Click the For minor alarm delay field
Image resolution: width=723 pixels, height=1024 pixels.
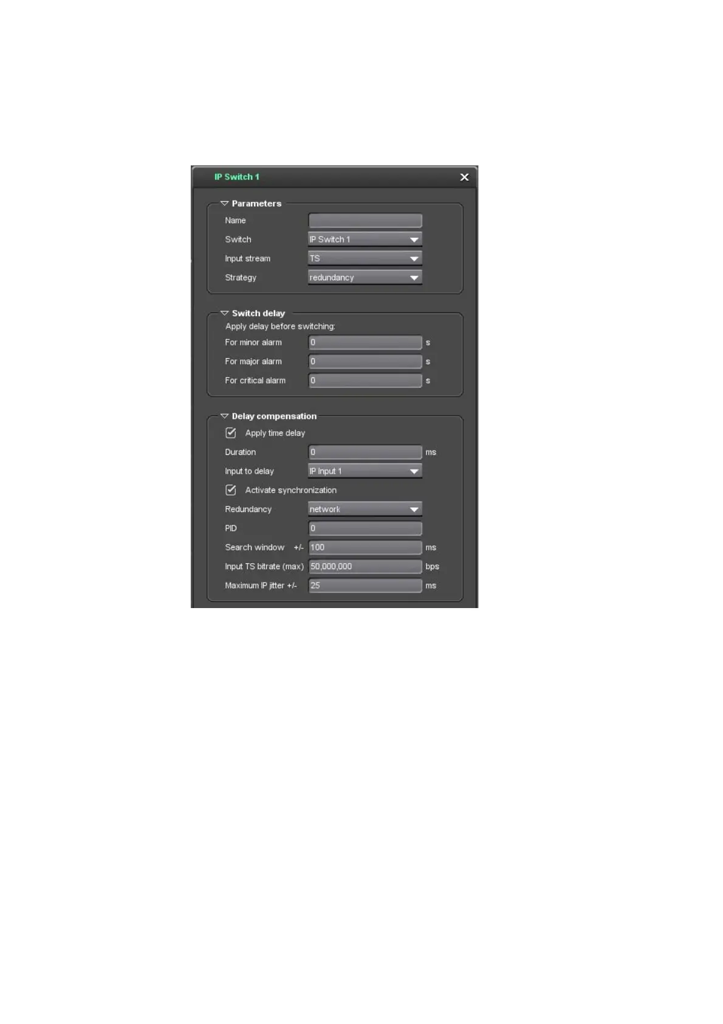(x=365, y=342)
